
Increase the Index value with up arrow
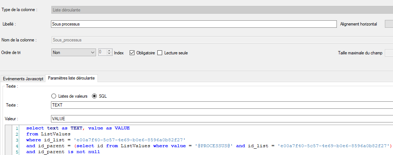(109, 51)
